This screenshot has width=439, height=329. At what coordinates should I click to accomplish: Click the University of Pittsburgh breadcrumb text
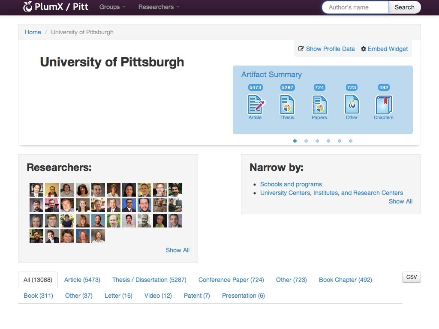click(x=82, y=32)
